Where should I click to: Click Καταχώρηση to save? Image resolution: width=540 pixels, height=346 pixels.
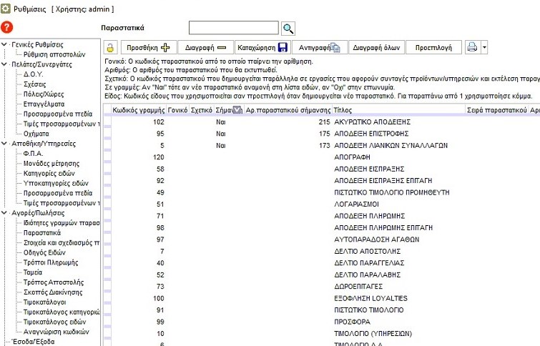[x=262, y=47]
